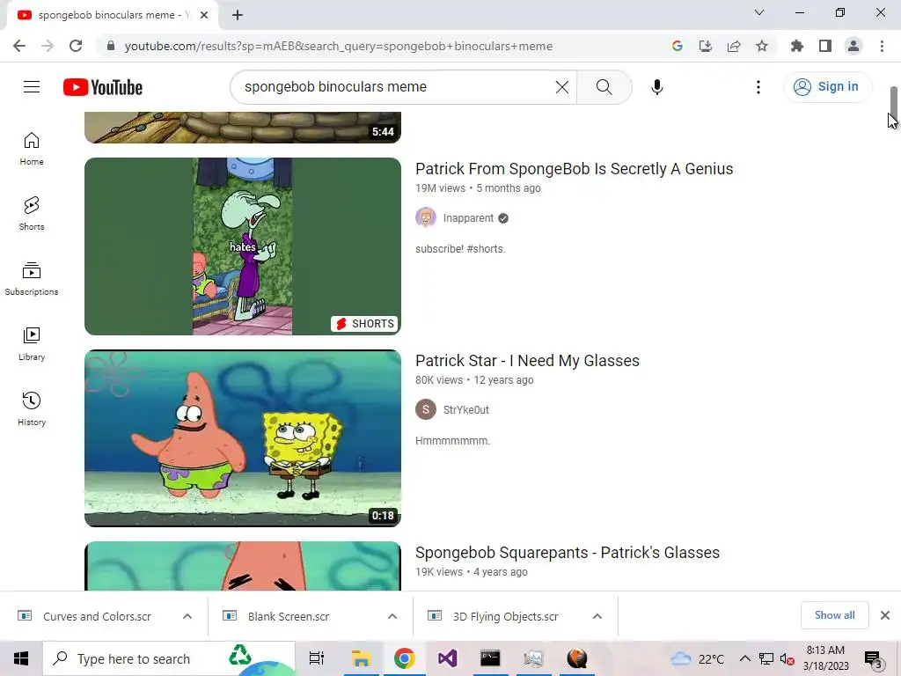The image size is (901, 676).
Task: Click the Patrick's Glasses video thumbnail
Action: [x=243, y=566]
